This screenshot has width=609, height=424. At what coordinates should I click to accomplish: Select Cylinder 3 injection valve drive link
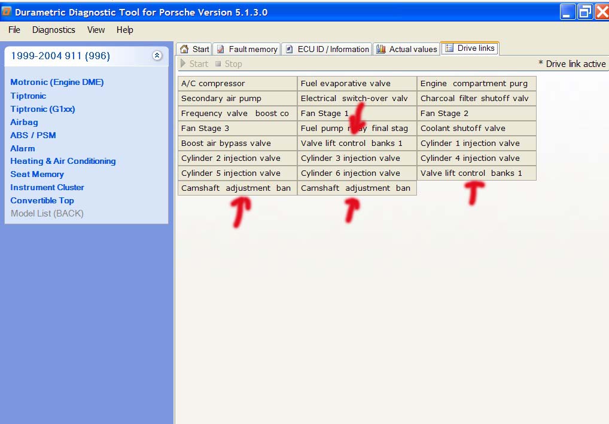click(357, 158)
